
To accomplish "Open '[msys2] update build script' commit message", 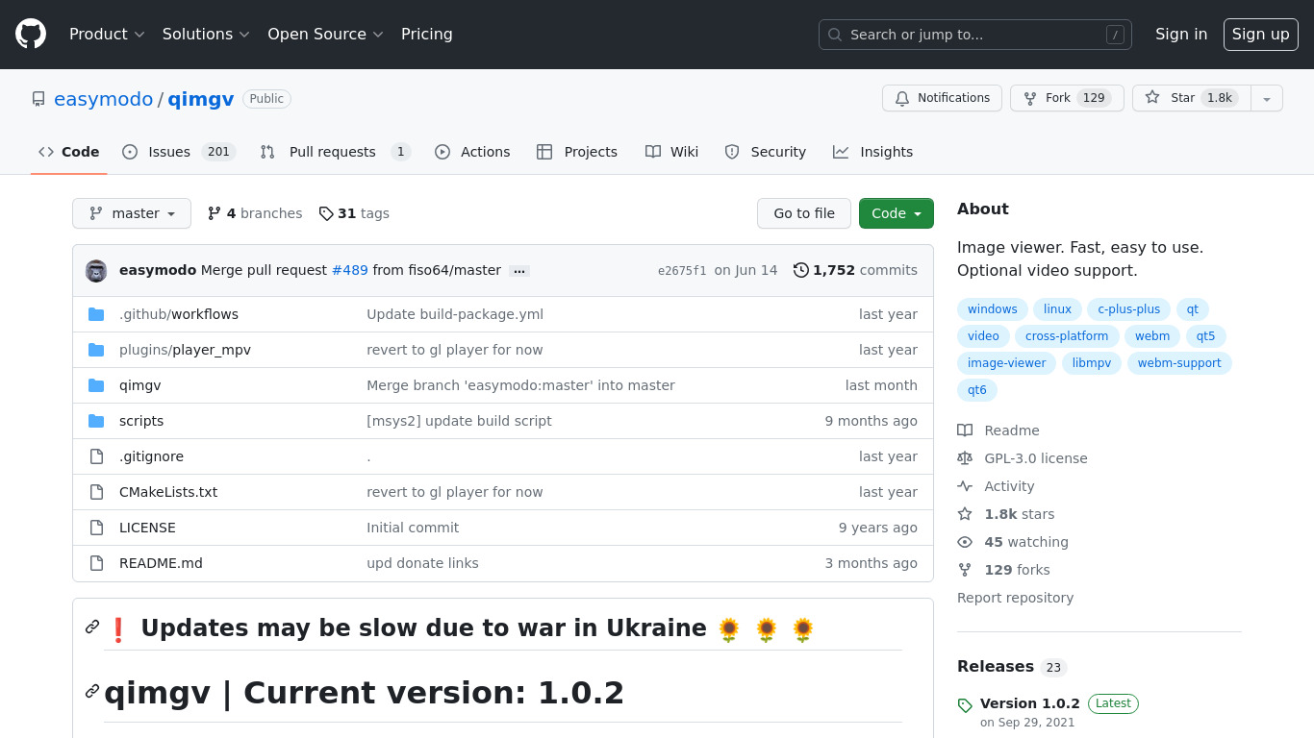I will click(459, 421).
